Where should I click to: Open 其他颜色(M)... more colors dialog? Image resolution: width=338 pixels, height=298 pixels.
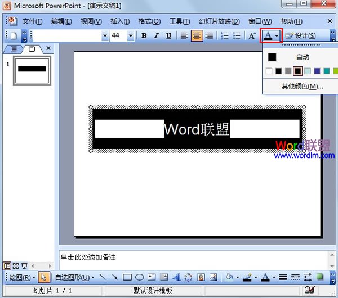point(302,87)
